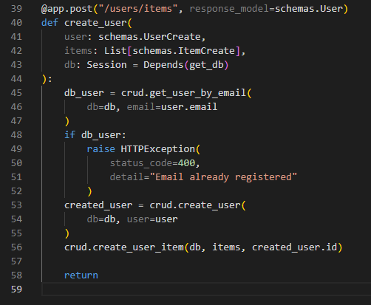Click the create_user function name after def
371x305 pixels.
pos(95,23)
